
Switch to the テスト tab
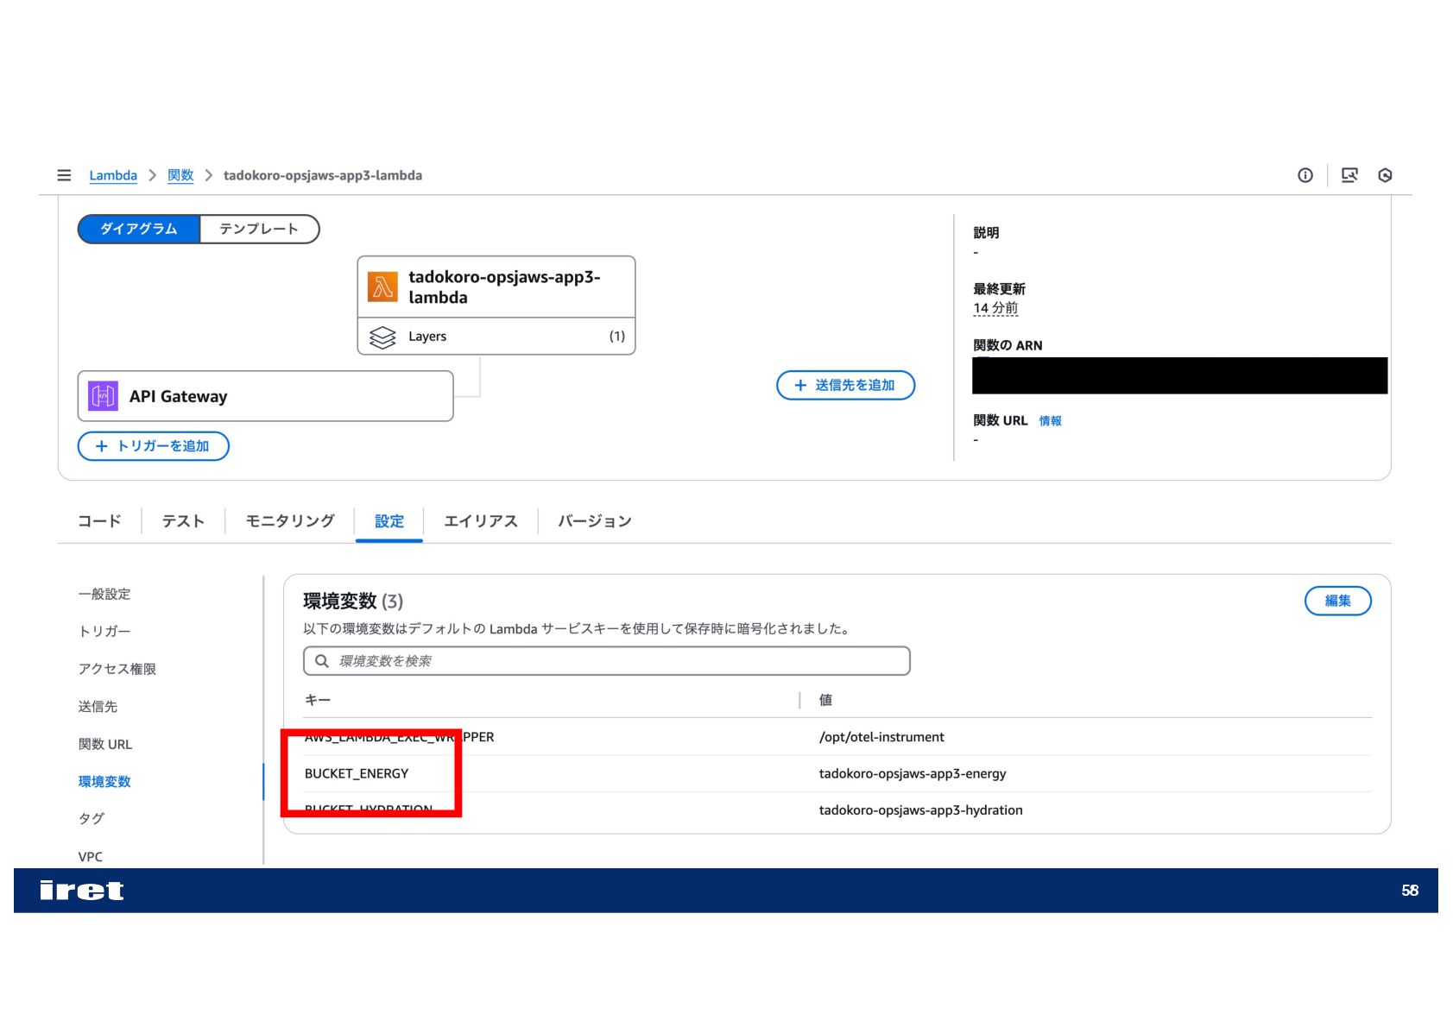coord(183,521)
